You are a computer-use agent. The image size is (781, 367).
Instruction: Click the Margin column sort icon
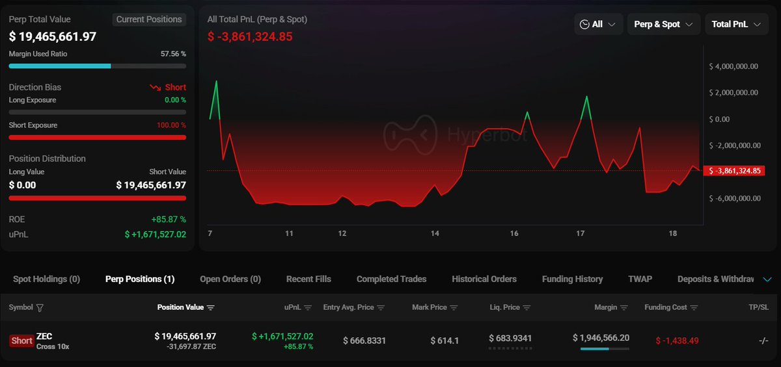click(624, 308)
